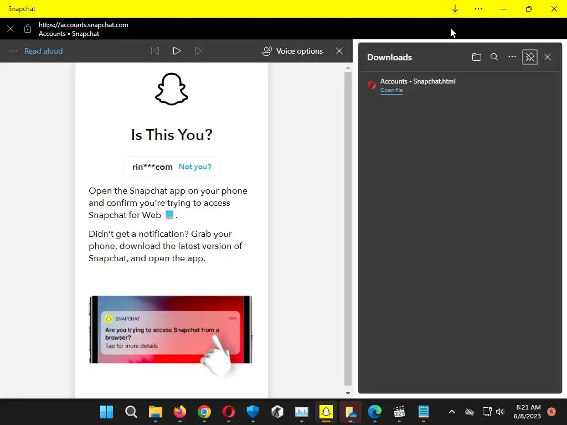Show hidden tray icons chevron

(452, 412)
